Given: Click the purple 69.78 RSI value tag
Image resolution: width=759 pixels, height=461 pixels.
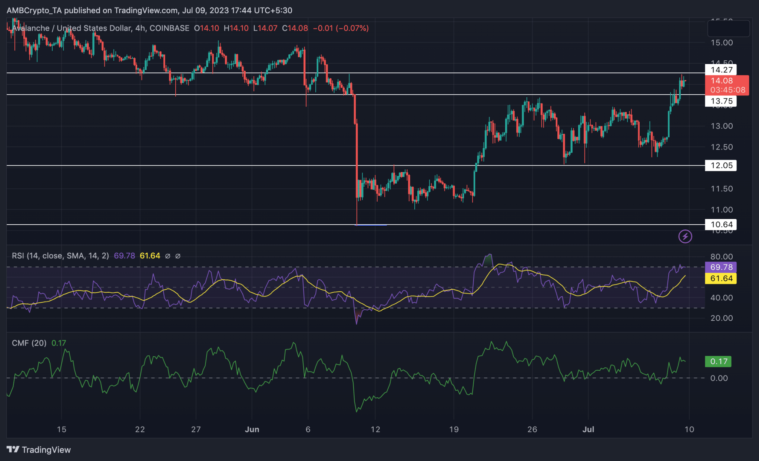Looking at the screenshot, I should click(x=720, y=267).
